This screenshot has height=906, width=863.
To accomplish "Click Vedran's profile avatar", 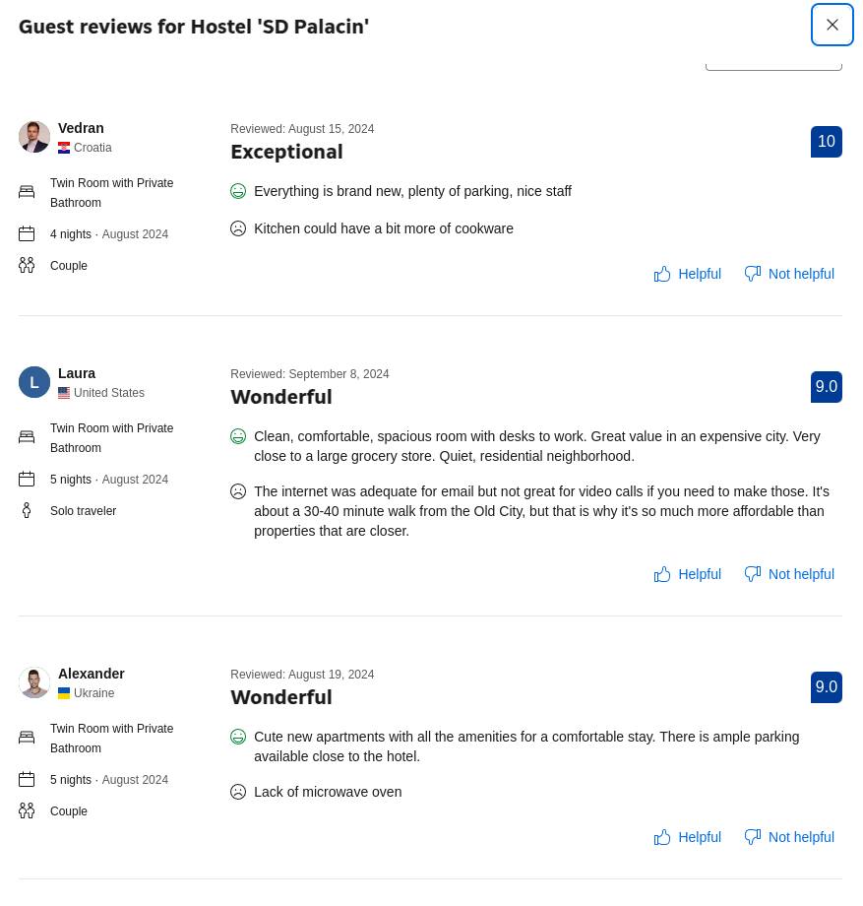I will (x=34, y=137).
